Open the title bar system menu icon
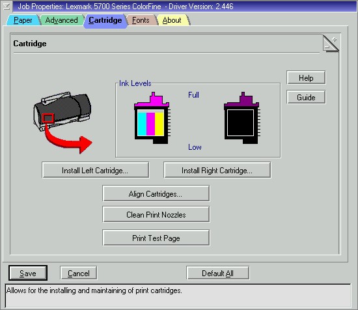The image size is (358, 310). [7, 6]
